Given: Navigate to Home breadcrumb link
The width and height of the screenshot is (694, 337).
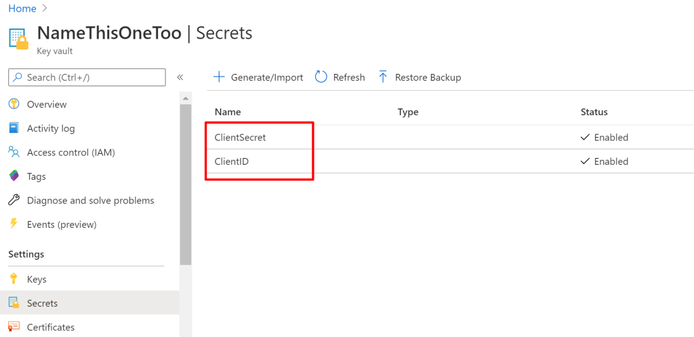Looking at the screenshot, I should (22, 9).
